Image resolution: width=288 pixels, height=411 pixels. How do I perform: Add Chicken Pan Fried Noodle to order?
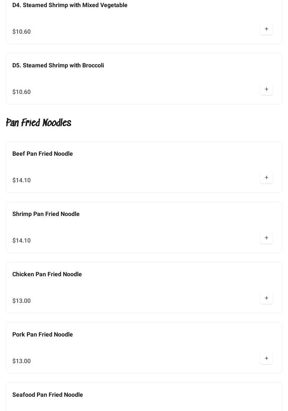(x=266, y=298)
